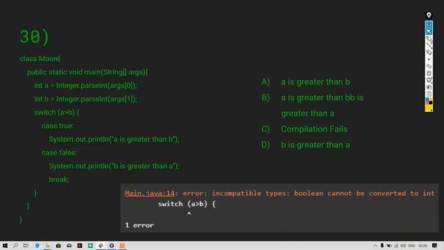Click the 'int b = Integer.parseInt(args[1]);' line
This screenshot has width=444, height=250.
[x=85, y=99]
